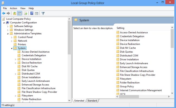Click the Back arrow toolbar icon
This screenshot has height=108, width=176.
[x=4, y=13]
